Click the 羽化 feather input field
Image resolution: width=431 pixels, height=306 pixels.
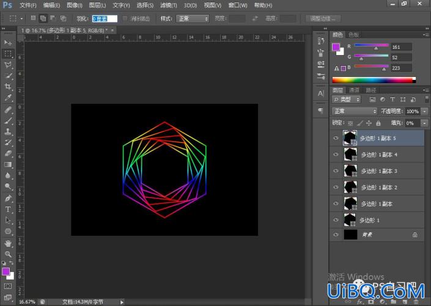(105, 19)
